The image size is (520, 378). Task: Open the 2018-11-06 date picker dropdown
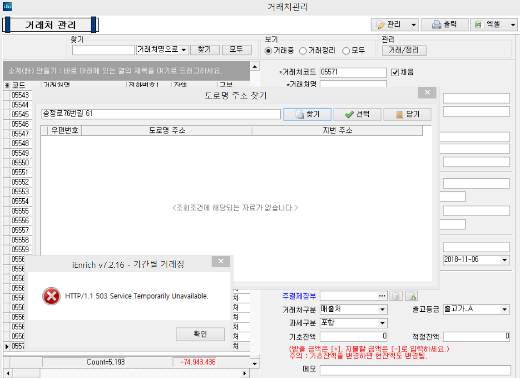(505, 260)
